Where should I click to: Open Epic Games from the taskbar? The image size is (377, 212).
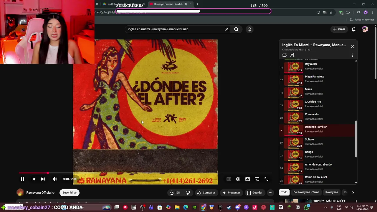tap(220, 207)
